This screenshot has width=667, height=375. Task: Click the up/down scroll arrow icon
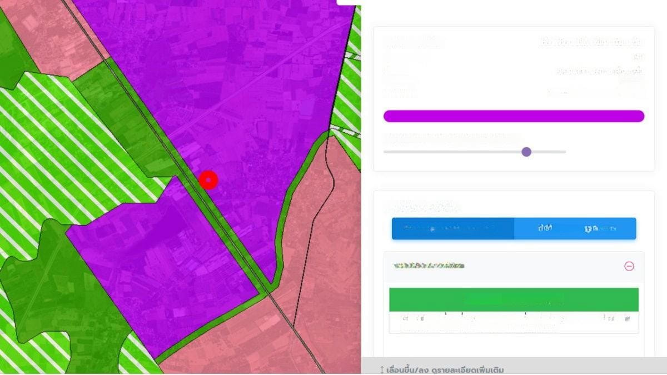pos(382,370)
